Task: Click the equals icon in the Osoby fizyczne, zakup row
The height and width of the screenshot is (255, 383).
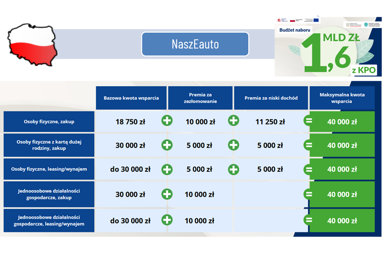Action: coord(308,121)
